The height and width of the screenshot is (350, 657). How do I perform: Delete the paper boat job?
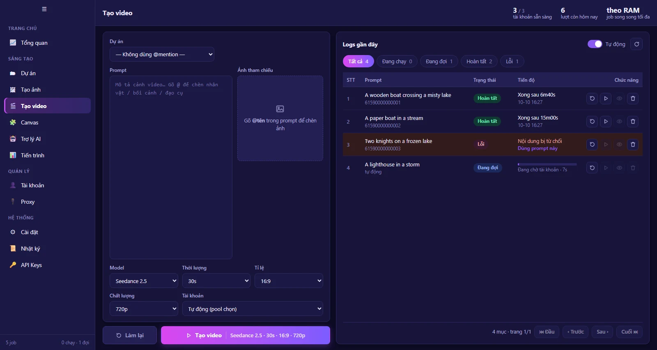(x=633, y=122)
